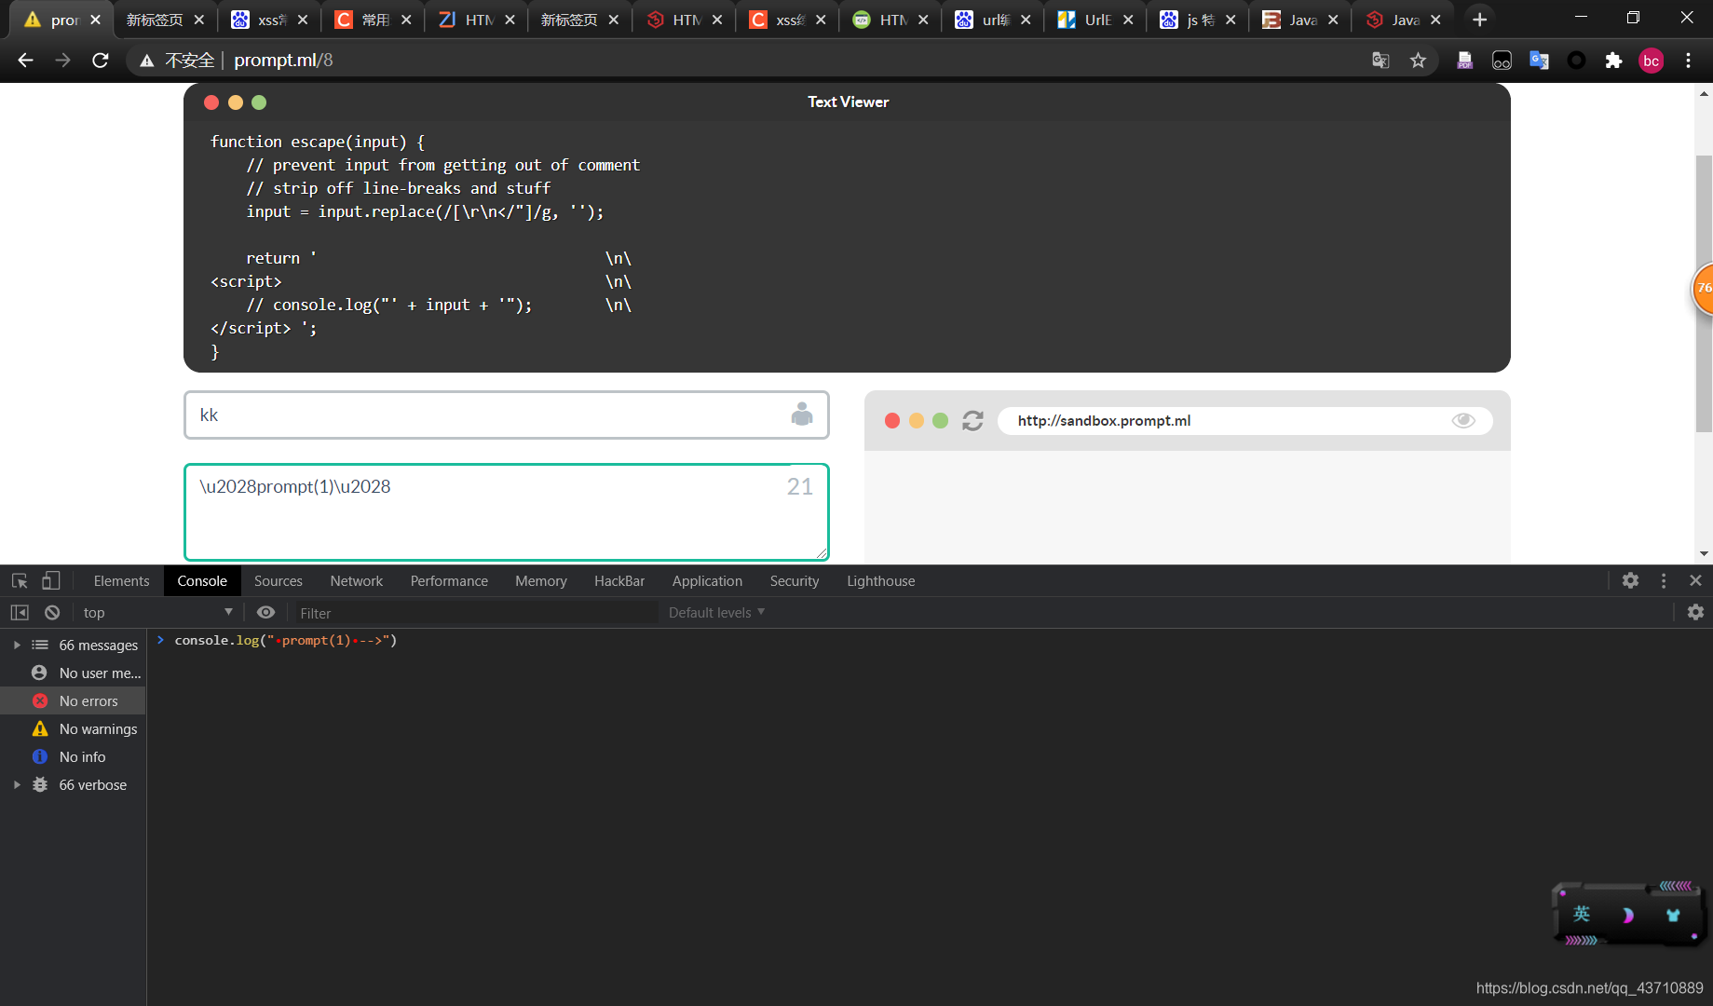Viewport: 1713px width, 1006px height.
Task: Open the Security tab
Action: (x=795, y=580)
